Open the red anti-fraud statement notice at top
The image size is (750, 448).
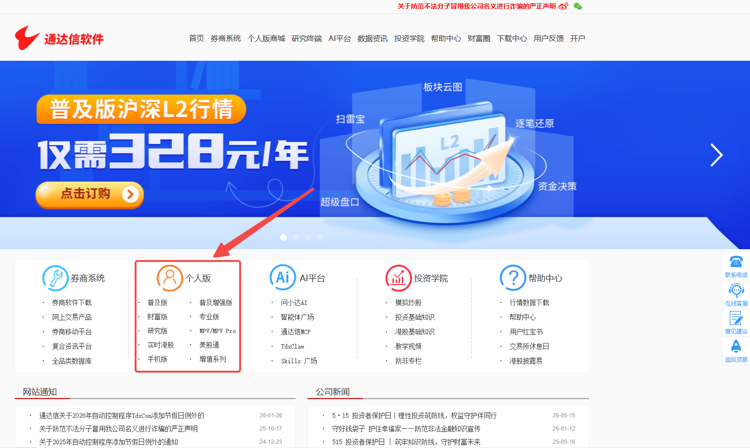point(476,6)
